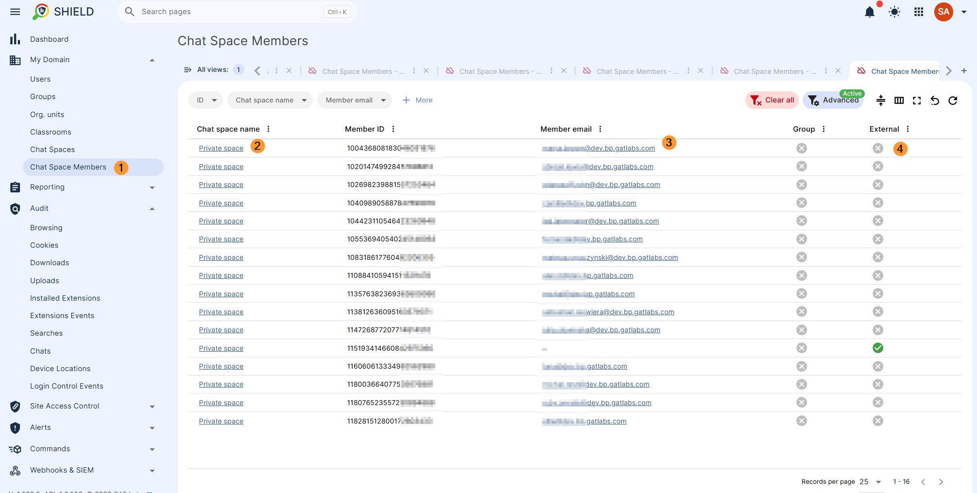
Task: Open Chat space name column menu
Action: (268, 129)
